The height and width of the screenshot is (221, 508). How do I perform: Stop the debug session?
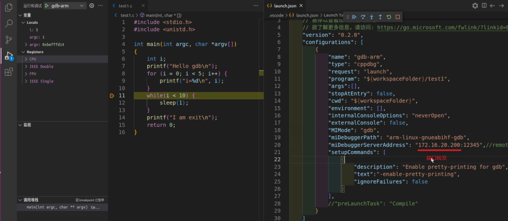[x=398, y=17]
